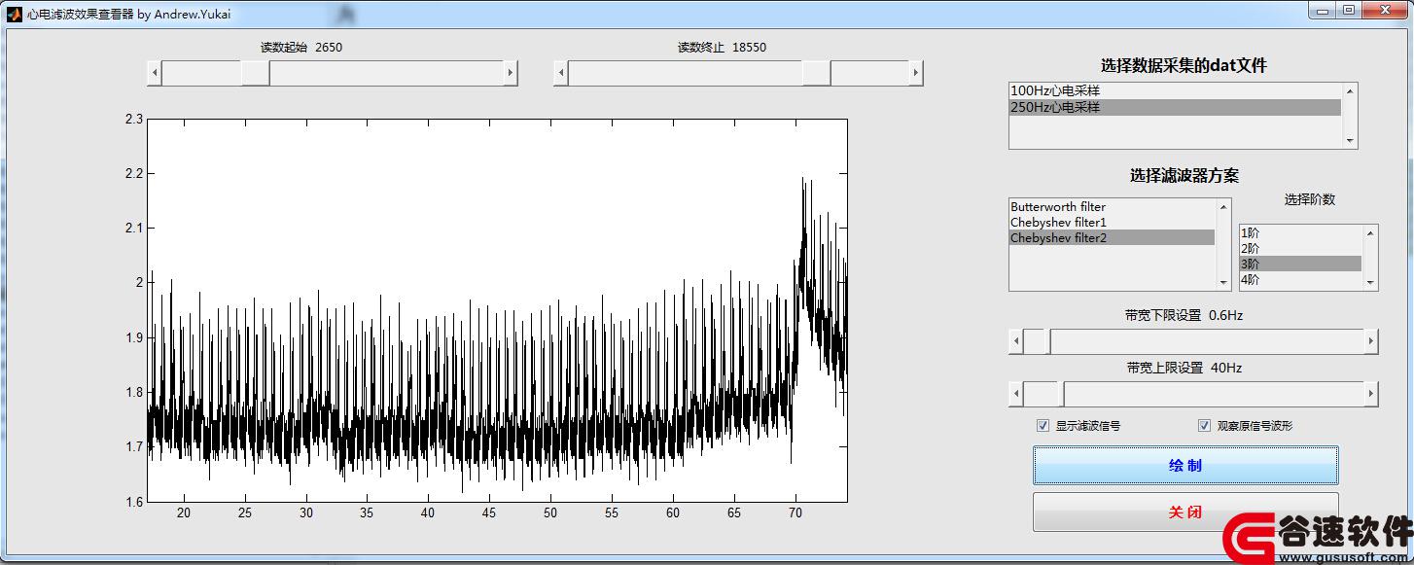The height and width of the screenshot is (565, 1414).
Task: Click down arrow of dat file list scrollbar
Action: click(1349, 141)
